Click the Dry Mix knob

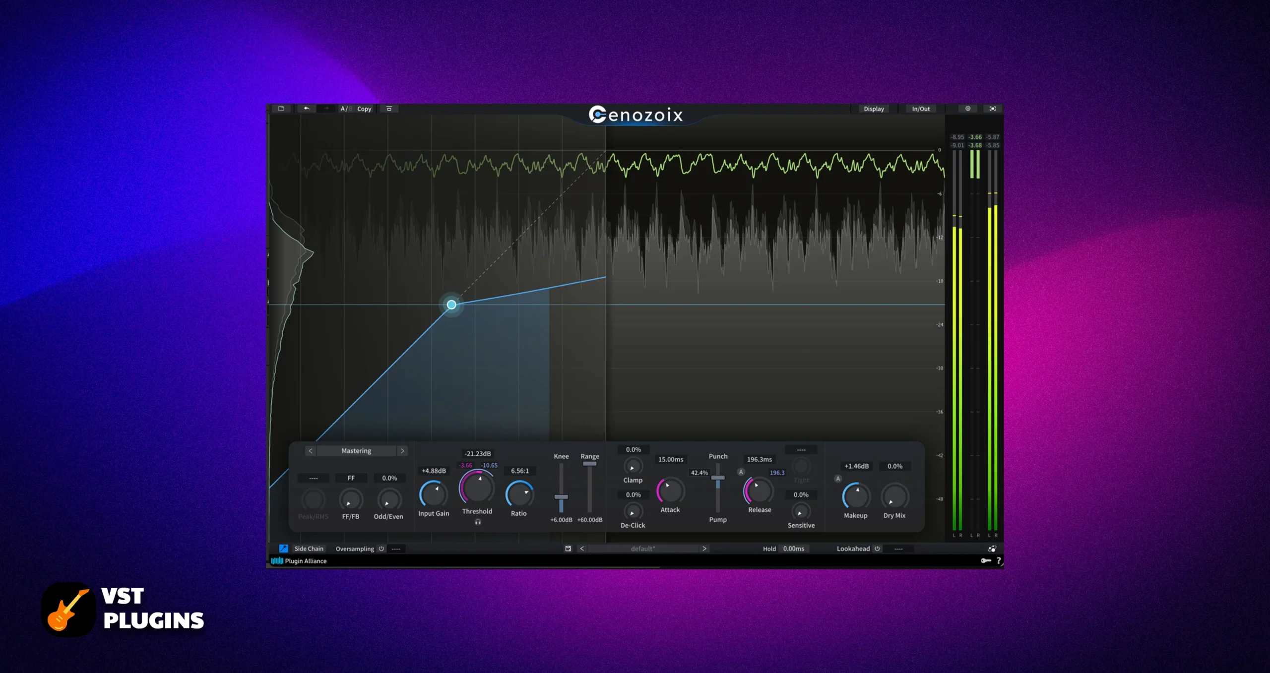pos(895,496)
